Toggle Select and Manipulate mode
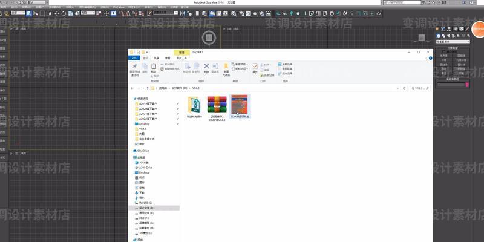This screenshot has height=242, width=484. click(x=106, y=13)
